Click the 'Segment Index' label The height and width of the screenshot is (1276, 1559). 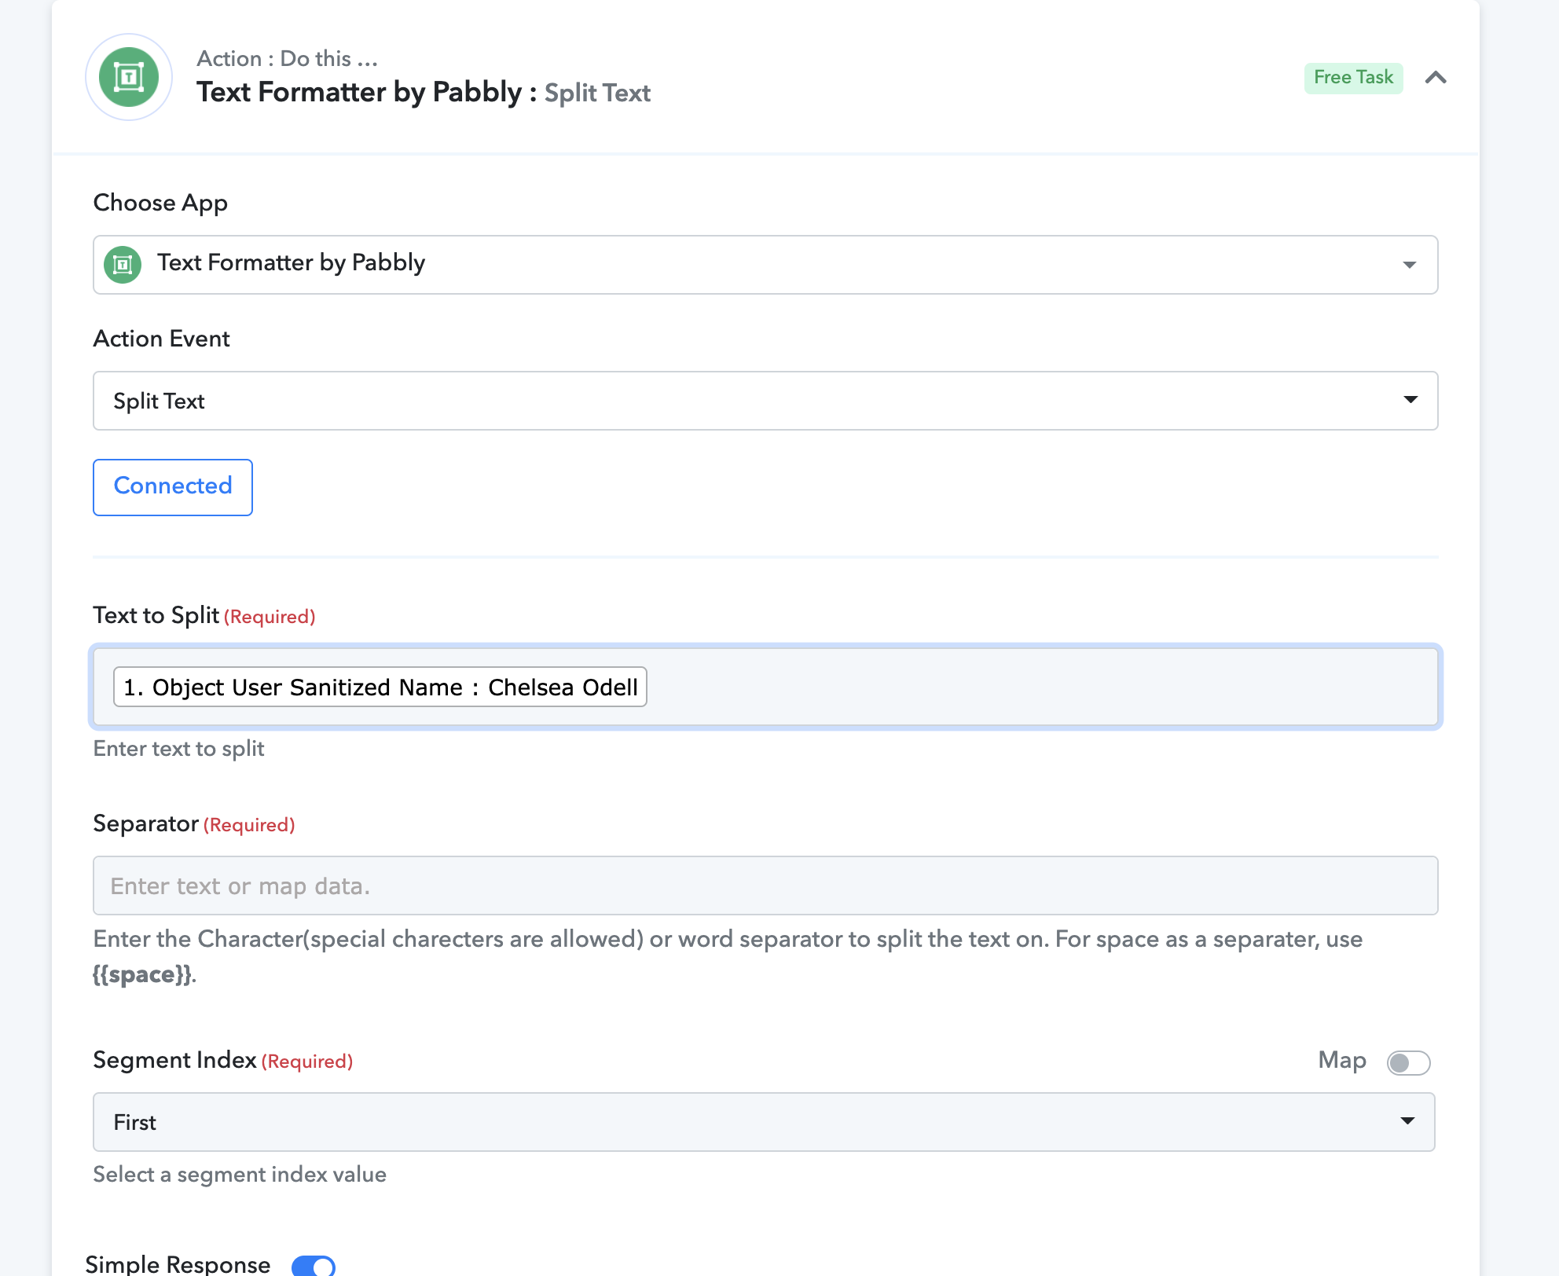[x=175, y=1060]
